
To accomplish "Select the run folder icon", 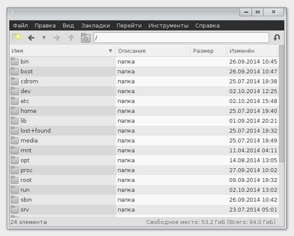I will (x=15, y=190).
